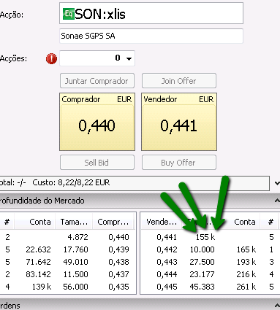Click ask size 10.000
The width and height of the screenshot is (280, 310).
pyautogui.click(x=203, y=249)
